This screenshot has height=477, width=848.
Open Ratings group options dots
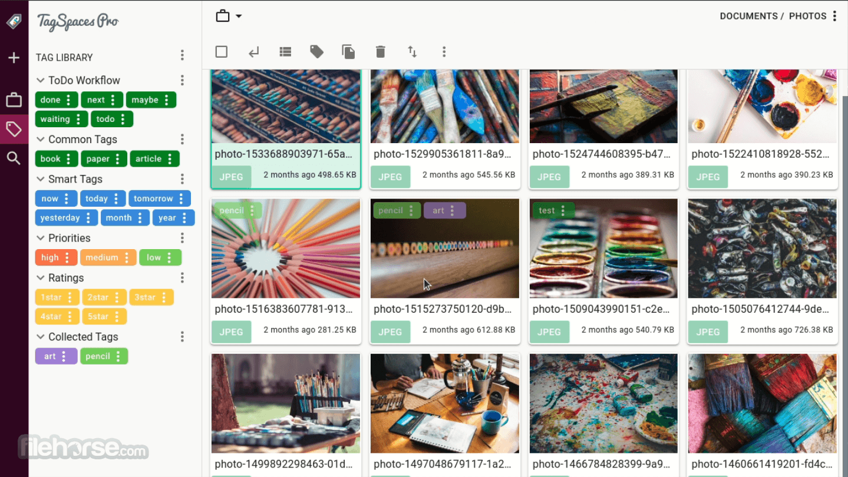(182, 278)
